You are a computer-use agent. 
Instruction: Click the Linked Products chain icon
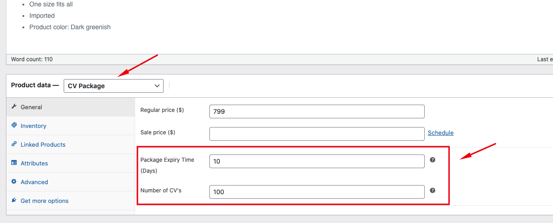point(14,144)
